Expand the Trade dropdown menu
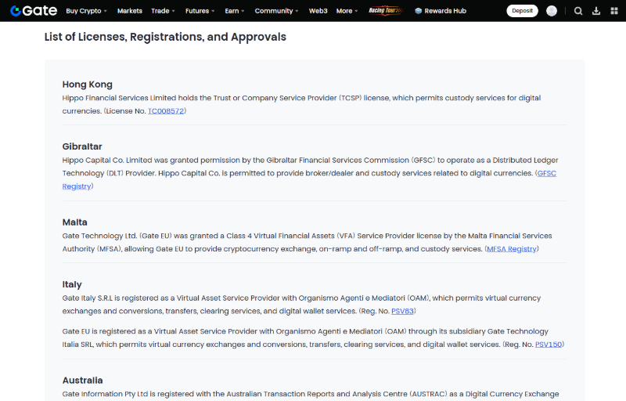Image resolution: width=626 pixels, height=401 pixels. pyautogui.click(x=163, y=11)
